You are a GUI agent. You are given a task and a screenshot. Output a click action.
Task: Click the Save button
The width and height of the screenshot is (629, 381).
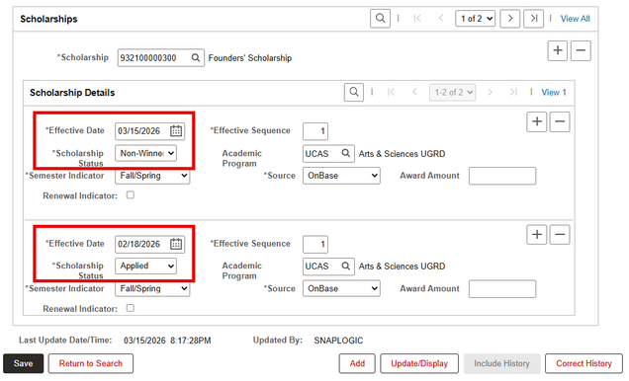[x=24, y=363]
